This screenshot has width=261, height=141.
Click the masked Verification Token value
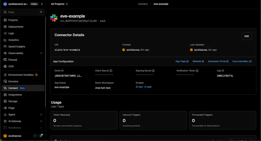(186, 75)
